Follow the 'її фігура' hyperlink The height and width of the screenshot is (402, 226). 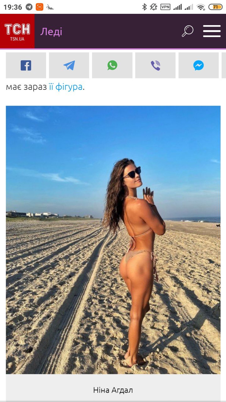coord(66,87)
